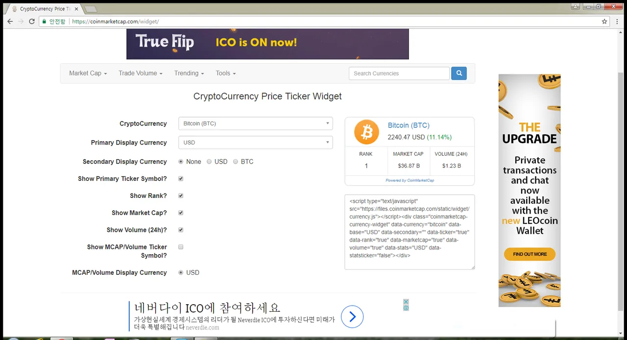Image resolution: width=627 pixels, height=340 pixels.
Task: Select None for Secondary Display Currency
Action: [x=181, y=162]
